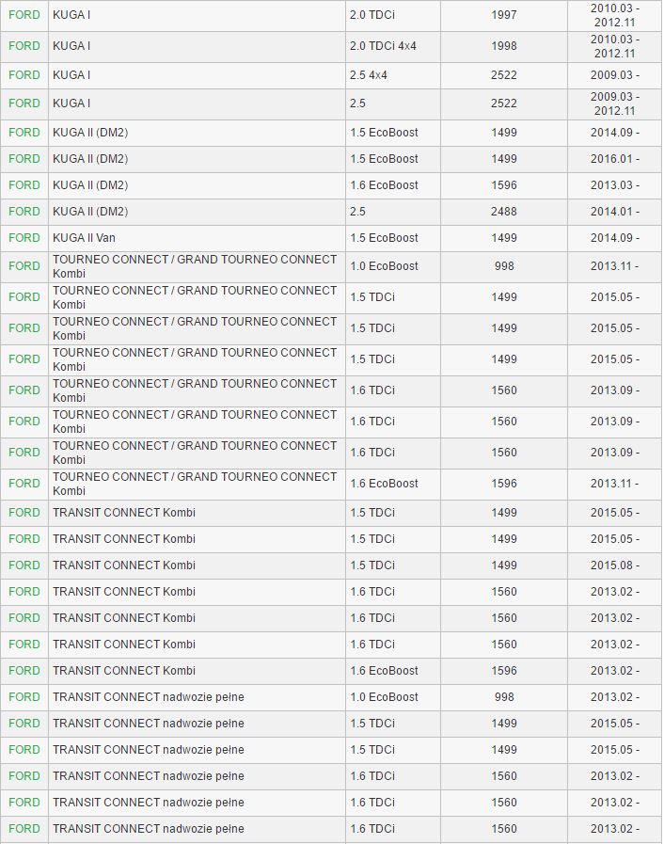
Task: Open the FORD link in the Tourneo Connect 1.6 EcoBoost row
Action: [24, 484]
